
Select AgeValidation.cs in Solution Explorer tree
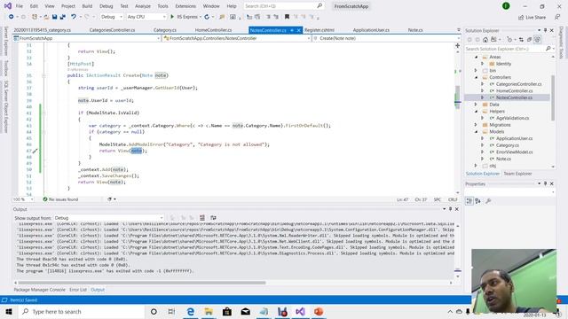point(512,118)
